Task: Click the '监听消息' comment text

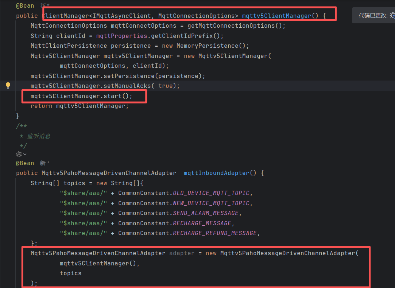Action: (39, 136)
